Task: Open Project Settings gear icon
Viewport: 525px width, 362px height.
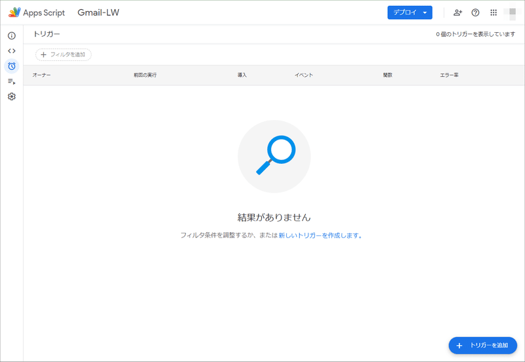Action: pos(12,96)
